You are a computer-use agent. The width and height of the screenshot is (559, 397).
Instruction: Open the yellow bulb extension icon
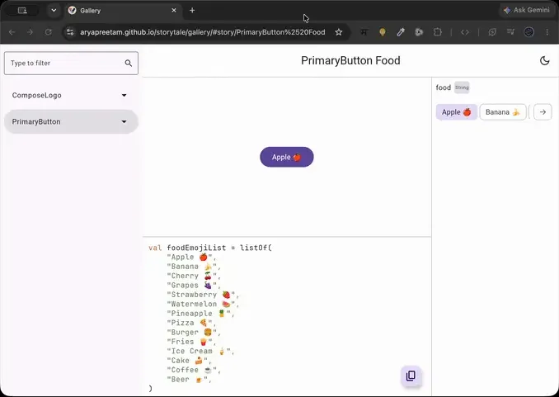(383, 32)
